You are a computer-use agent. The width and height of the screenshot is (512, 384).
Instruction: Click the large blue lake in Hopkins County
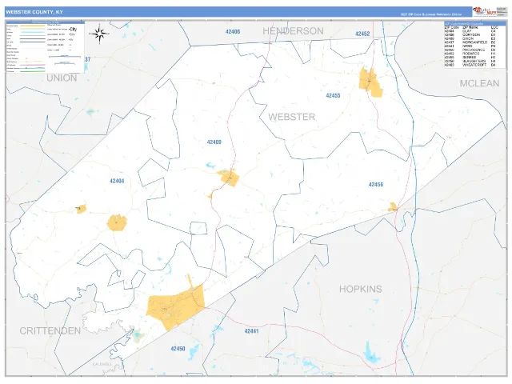point(370,354)
